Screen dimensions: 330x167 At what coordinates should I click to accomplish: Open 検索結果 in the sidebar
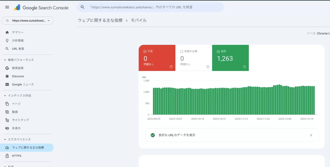point(18,68)
